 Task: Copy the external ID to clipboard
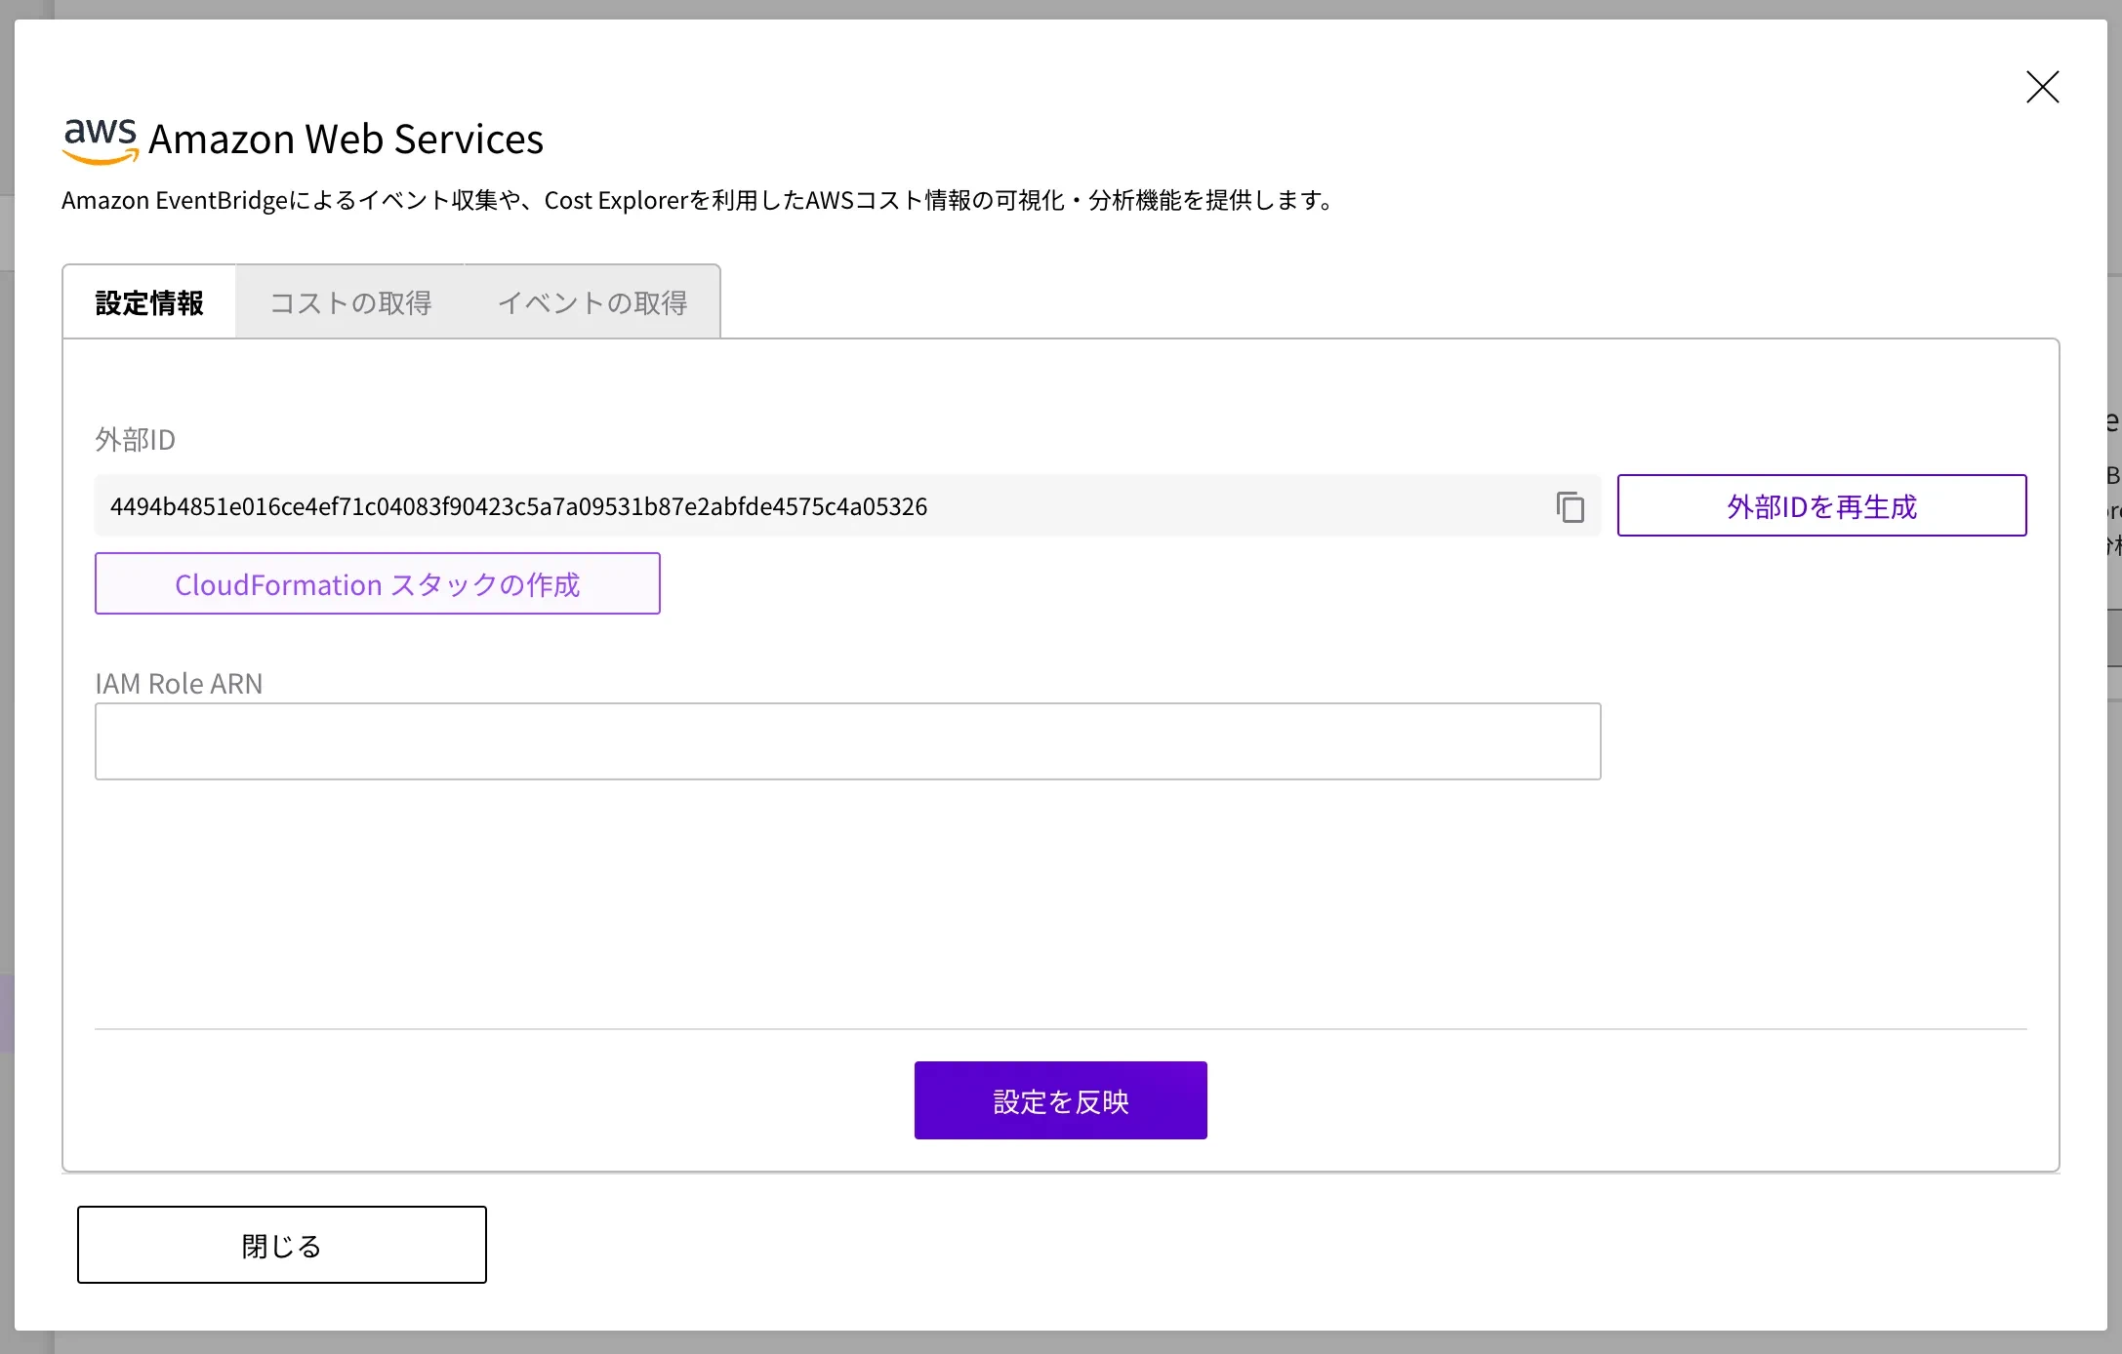[1570, 506]
